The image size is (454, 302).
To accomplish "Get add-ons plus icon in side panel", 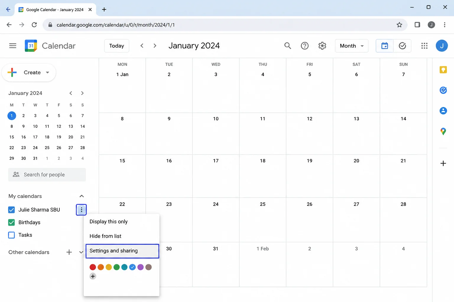I will coord(443,163).
